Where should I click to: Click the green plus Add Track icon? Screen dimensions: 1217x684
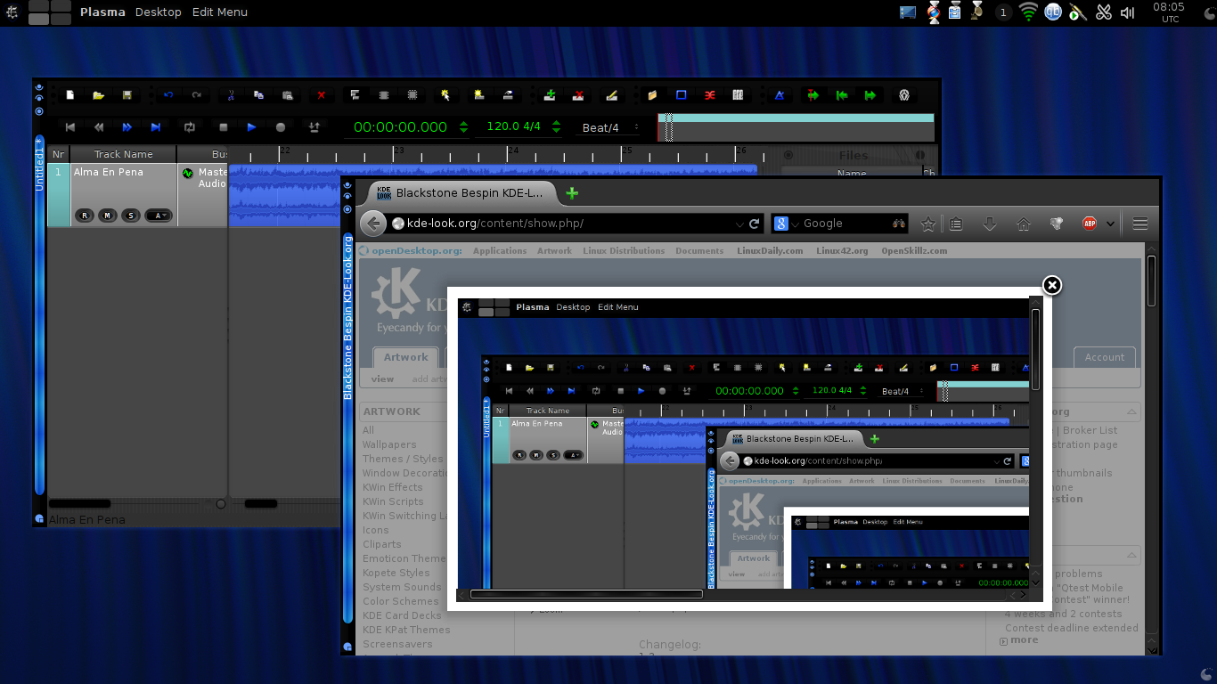tap(550, 95)
